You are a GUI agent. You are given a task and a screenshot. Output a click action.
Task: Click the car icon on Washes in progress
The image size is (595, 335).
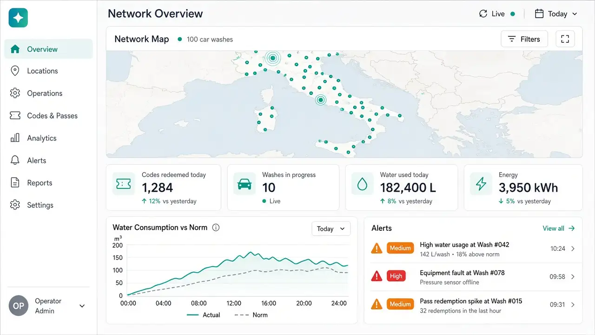coord(245,184)
